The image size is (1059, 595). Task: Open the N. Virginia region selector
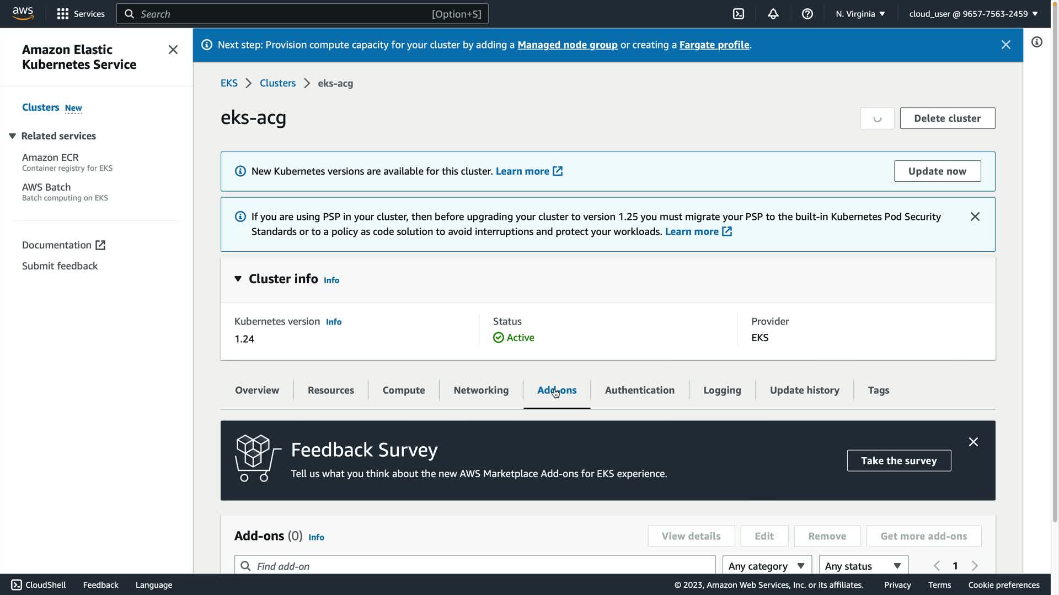click(x=860, y=14)
